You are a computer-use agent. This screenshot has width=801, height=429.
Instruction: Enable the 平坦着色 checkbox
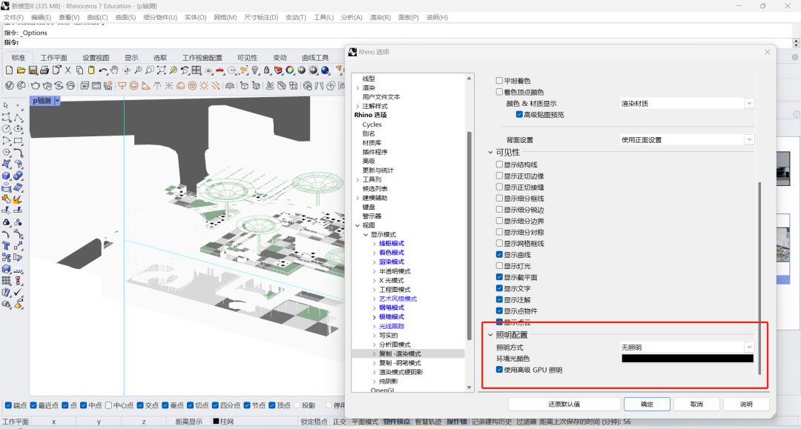(499, 81)
